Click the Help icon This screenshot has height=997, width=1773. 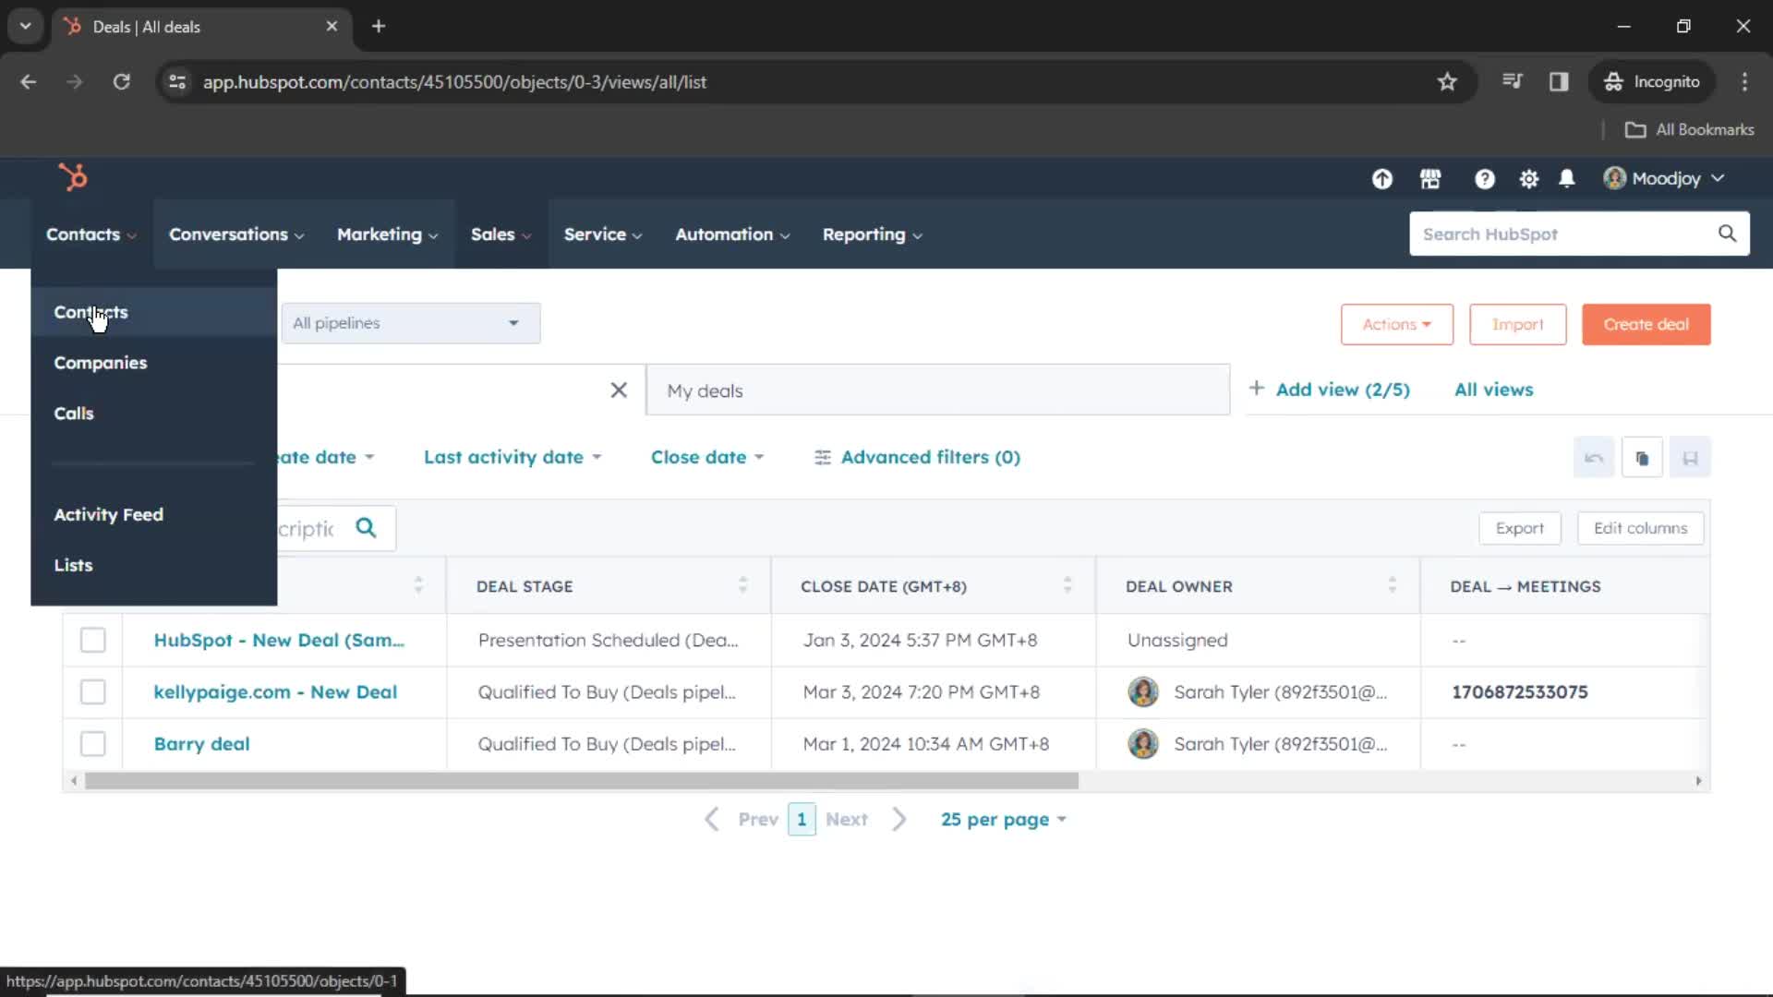click(x=1484, y=179)
